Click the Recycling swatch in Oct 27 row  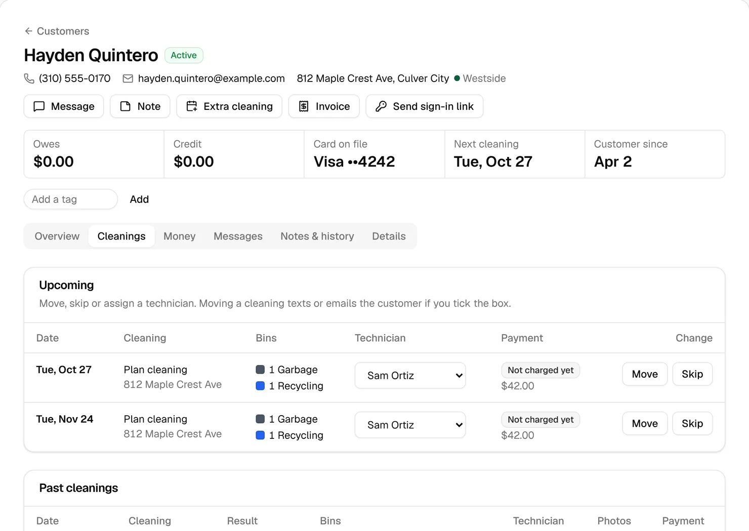260,386
